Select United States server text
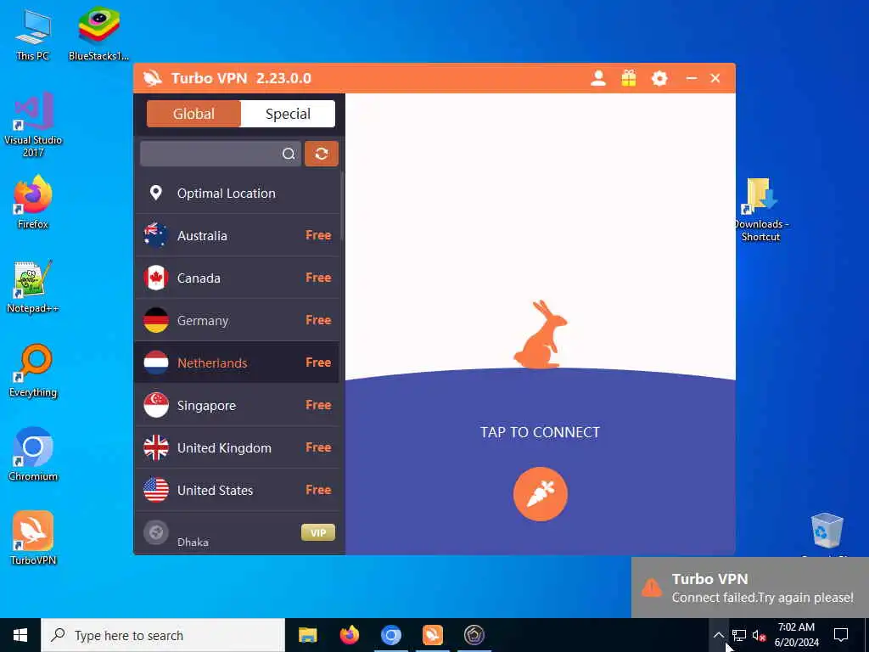 pyautogui.click(x=215, y=491)
